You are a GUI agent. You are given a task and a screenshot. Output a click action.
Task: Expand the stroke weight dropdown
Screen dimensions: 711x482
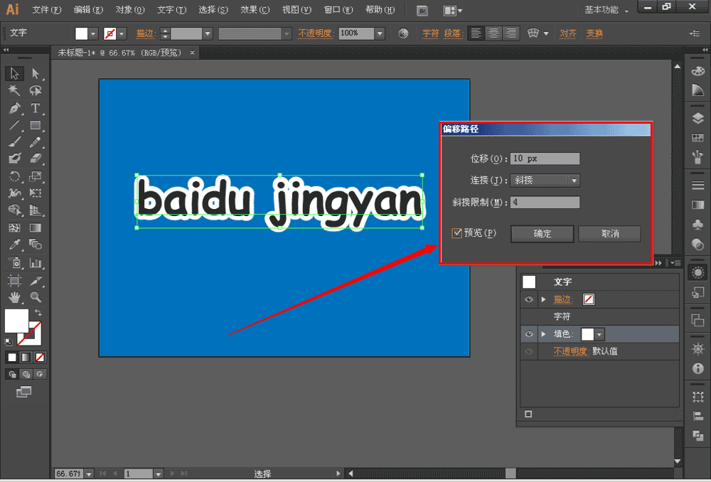(x=208, y=33)
